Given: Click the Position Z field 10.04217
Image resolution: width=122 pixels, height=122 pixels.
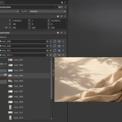Looking at the screenshot, I should pos(59,21).
